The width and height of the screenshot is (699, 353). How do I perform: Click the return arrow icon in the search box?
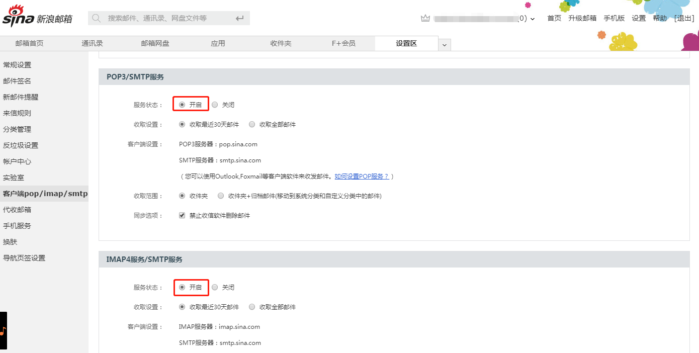[x=239, y=18]
